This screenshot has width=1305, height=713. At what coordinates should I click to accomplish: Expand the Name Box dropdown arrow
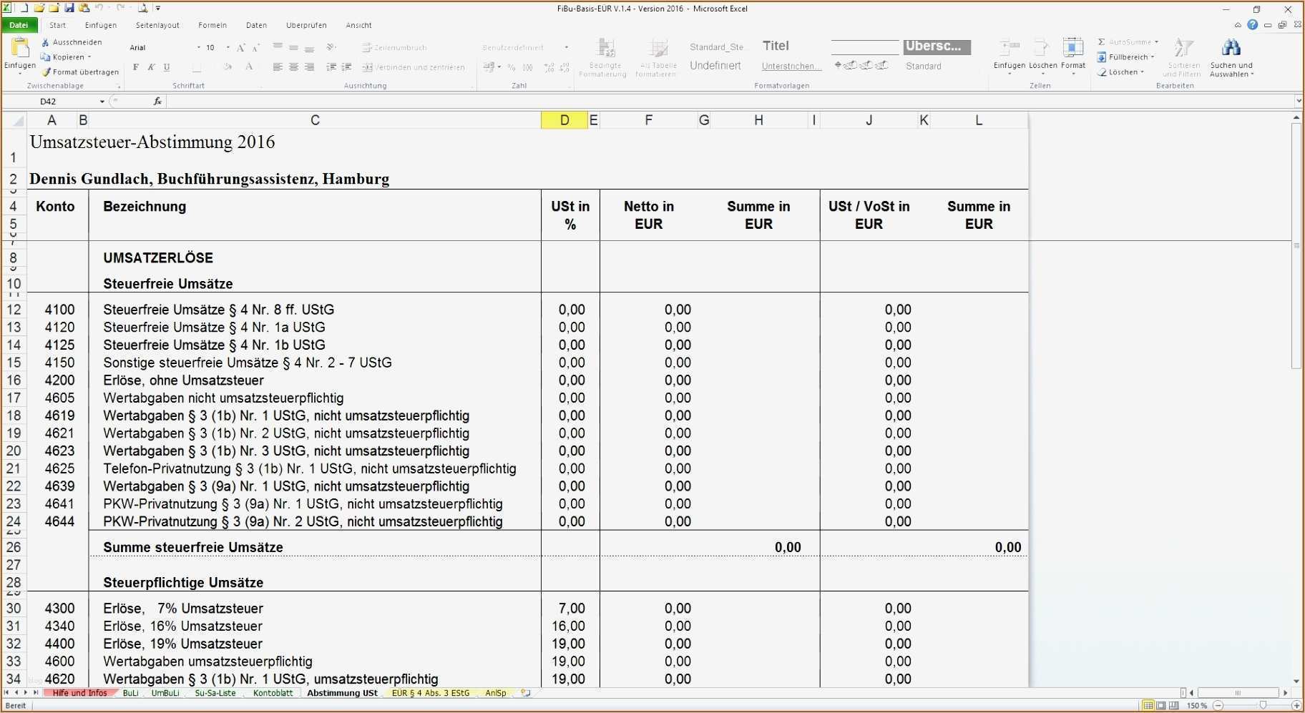[102, 102]
